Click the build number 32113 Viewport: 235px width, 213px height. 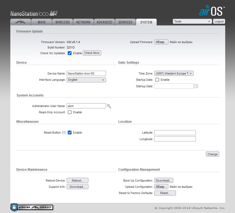(x=71, y=47)
